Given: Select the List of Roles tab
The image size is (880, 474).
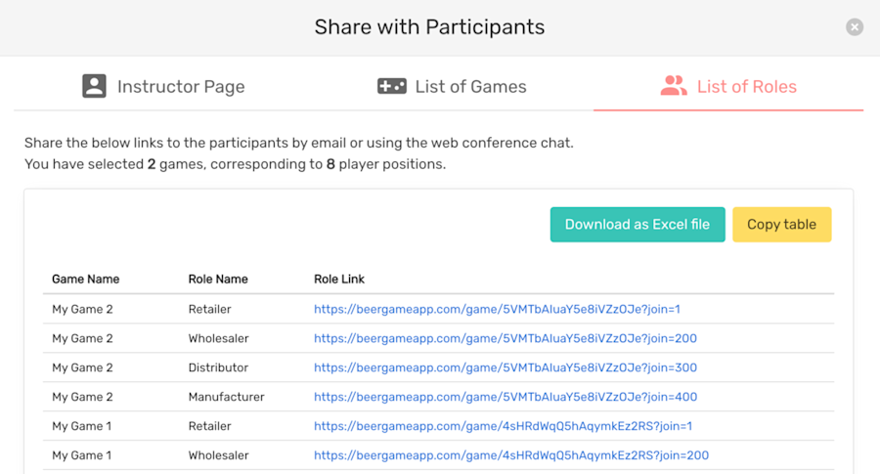Looking at the screenshot, I should pyautogui.click(x=728, y=86).
